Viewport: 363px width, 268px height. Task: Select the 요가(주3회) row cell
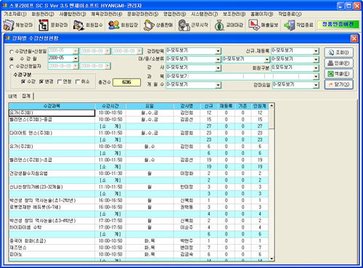tap(52, 113)
